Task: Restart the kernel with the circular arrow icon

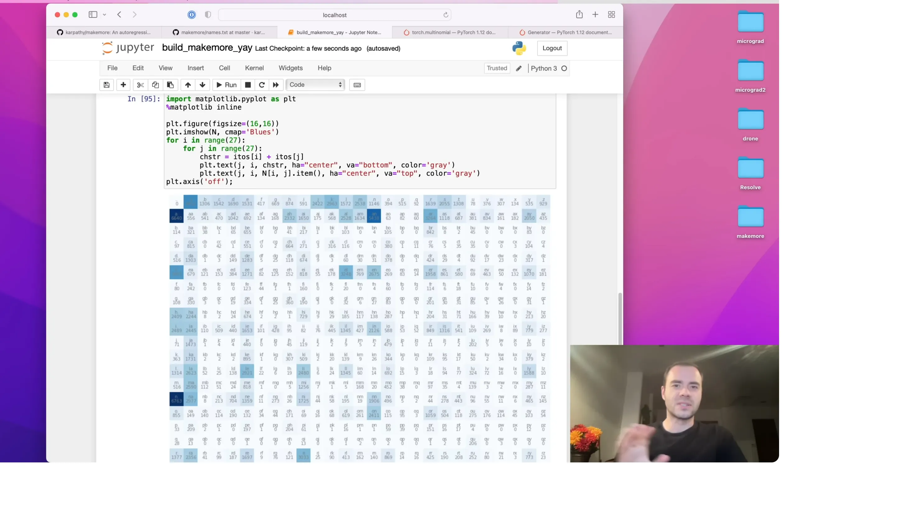Action: [x=262, y=85]
